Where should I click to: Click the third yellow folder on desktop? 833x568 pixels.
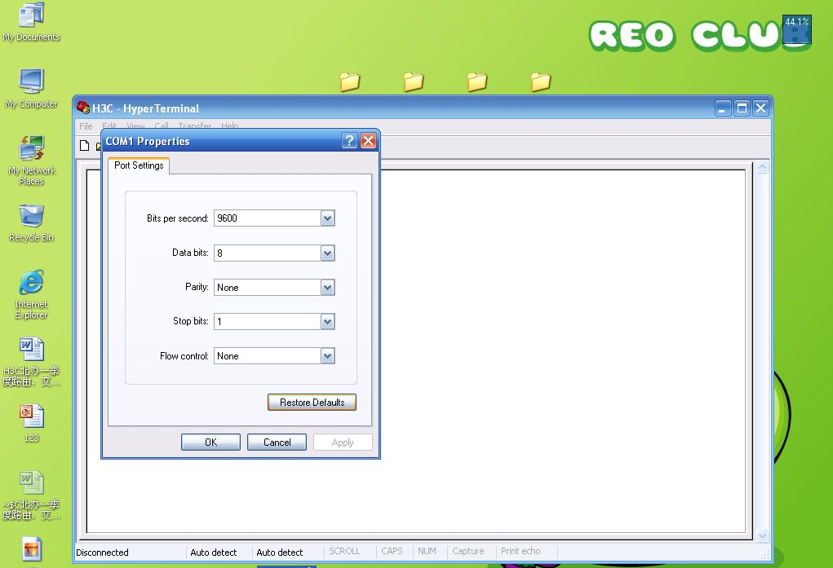477,81
